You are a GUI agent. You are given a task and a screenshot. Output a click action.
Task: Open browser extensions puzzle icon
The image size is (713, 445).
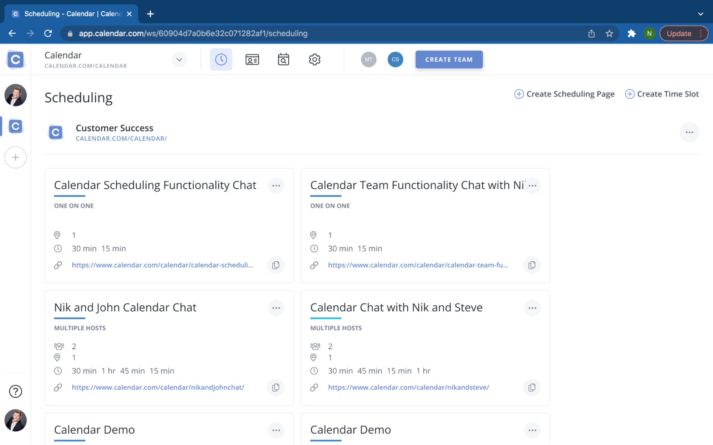[x=631, y=33]
